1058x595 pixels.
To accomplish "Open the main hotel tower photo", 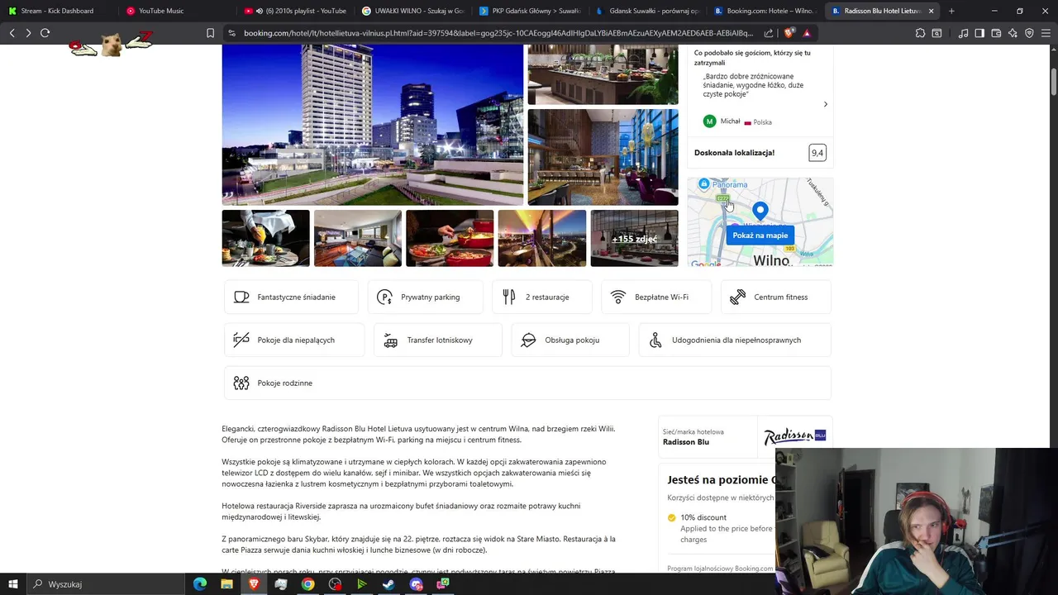I will pos(373,125).
